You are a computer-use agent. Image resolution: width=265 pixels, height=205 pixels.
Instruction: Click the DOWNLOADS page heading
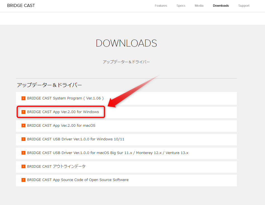tap(126, 43)
